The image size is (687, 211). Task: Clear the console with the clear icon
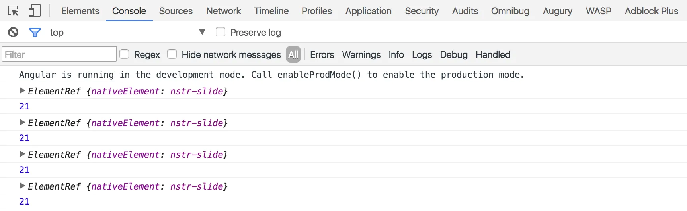pos(13,32)
